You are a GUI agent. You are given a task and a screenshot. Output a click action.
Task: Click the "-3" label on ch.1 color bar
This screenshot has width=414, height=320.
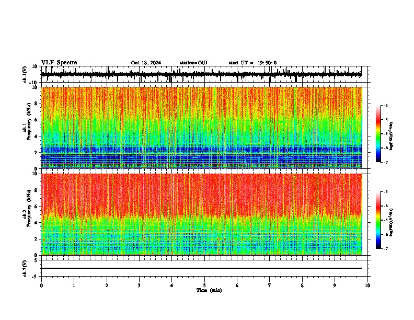coord(386,105)
